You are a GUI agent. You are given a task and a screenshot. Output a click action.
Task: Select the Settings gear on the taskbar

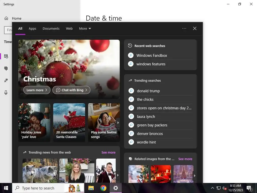(x=115, y=188)
